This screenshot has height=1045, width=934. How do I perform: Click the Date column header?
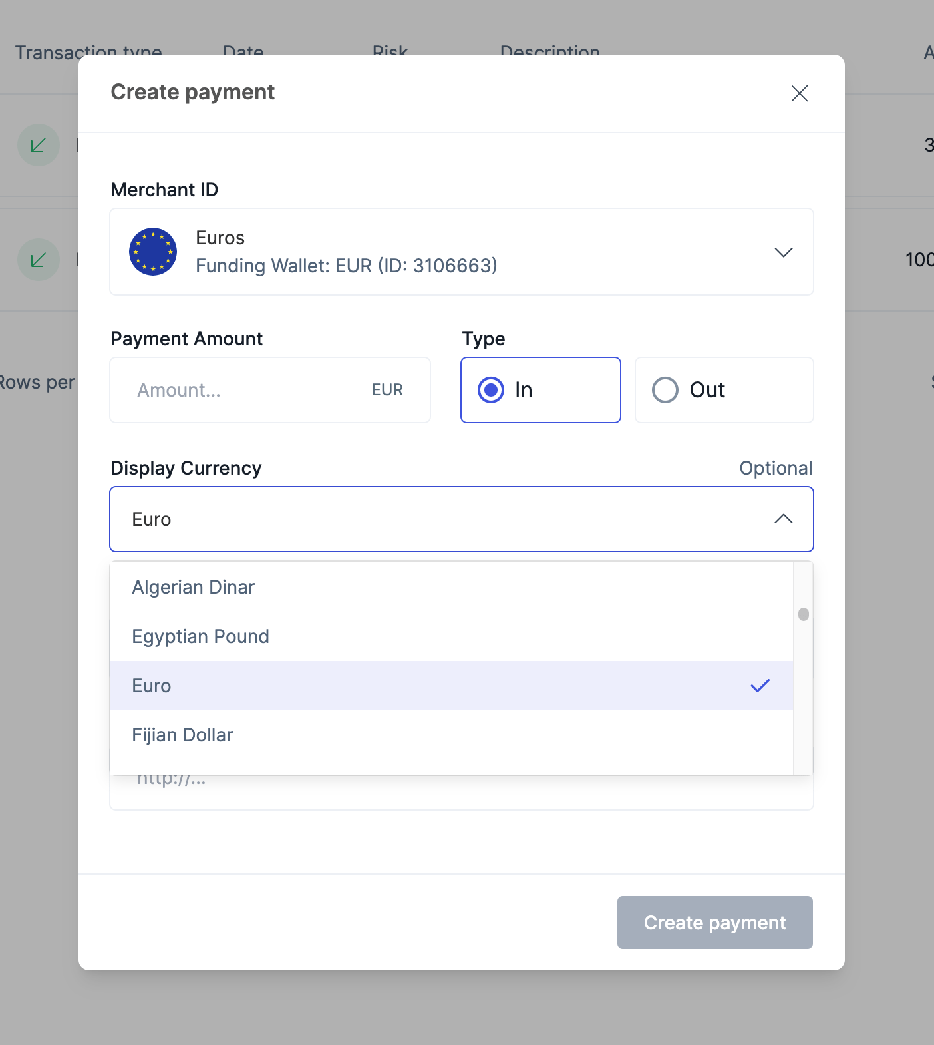coord(243,52)
